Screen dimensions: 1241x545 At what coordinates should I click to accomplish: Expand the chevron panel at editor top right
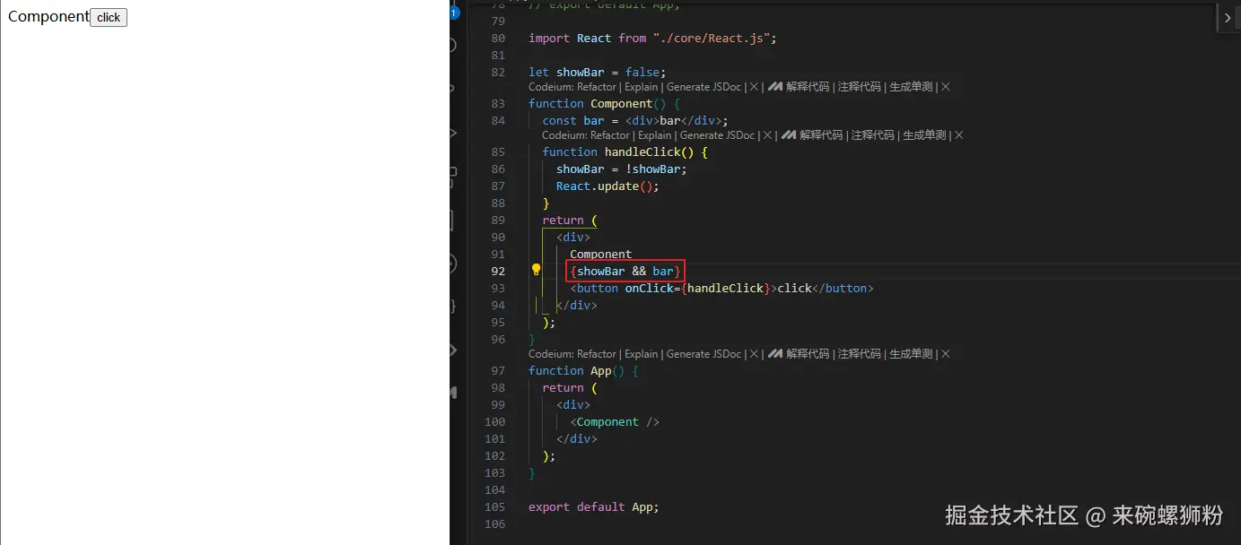tap(1228, 17)
